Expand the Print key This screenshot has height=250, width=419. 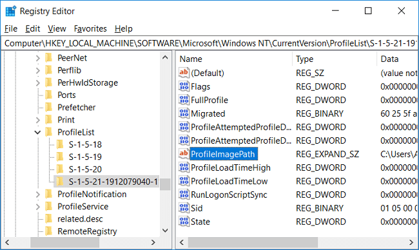pos(37,120)
